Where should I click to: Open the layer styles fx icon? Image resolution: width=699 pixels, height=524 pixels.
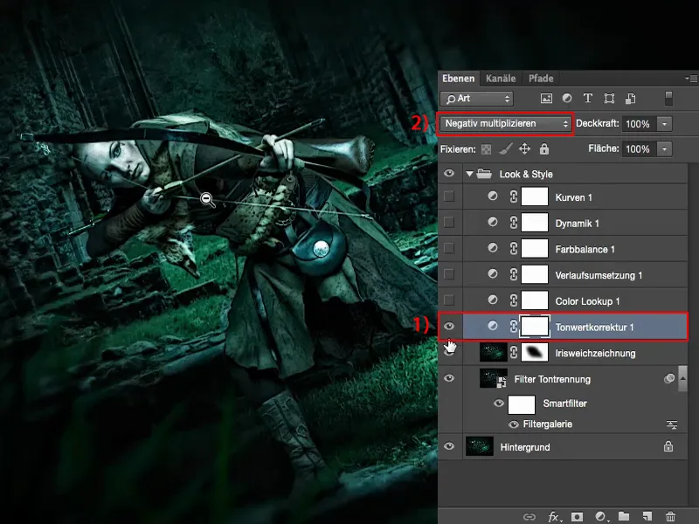554,516
